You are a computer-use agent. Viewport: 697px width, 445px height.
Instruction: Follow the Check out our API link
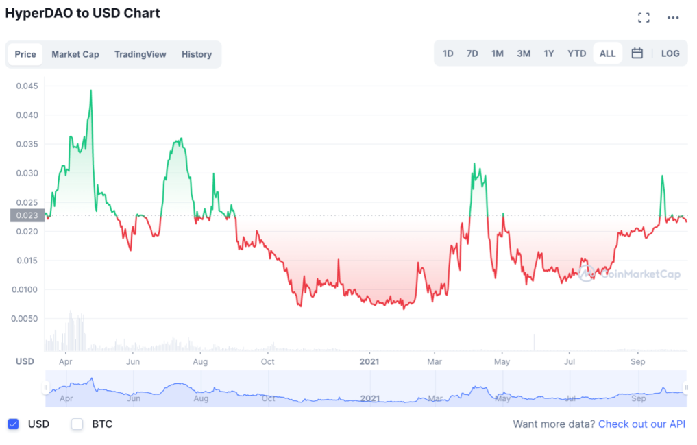[642, 424]
